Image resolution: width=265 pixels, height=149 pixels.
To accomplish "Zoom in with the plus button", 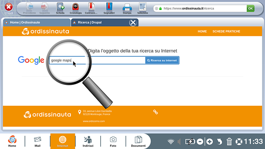I will click(x=210, y=142).
